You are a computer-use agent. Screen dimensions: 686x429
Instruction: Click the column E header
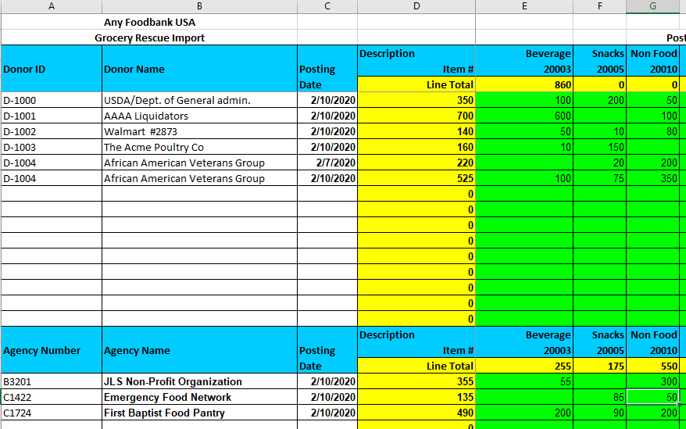pyautogui.click(x=524, y=6)
